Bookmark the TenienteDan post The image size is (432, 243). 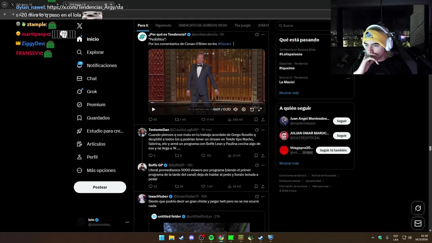[x=256, y=156]
